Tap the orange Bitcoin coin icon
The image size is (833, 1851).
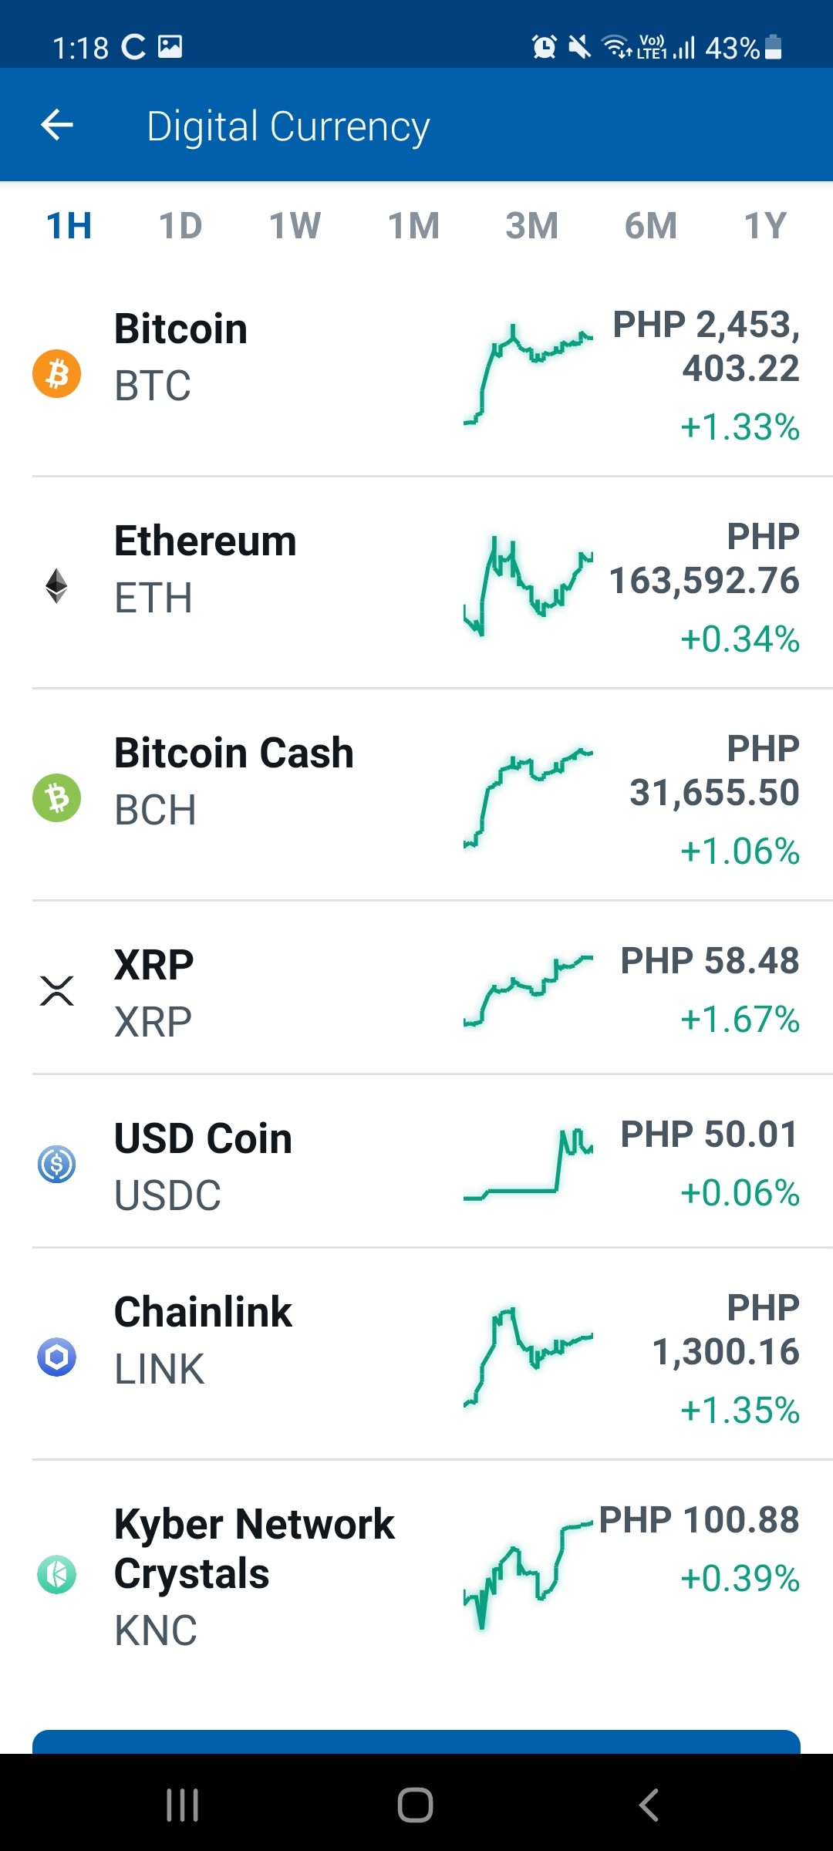[56, 374]
